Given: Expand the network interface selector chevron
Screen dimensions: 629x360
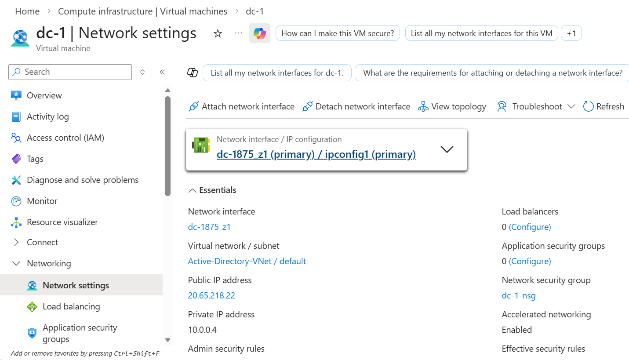Looking at the screenshot, I should 447,149.
